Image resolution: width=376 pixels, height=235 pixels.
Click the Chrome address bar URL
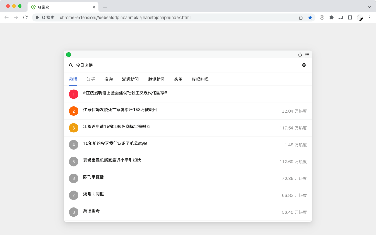pos(125,18)
